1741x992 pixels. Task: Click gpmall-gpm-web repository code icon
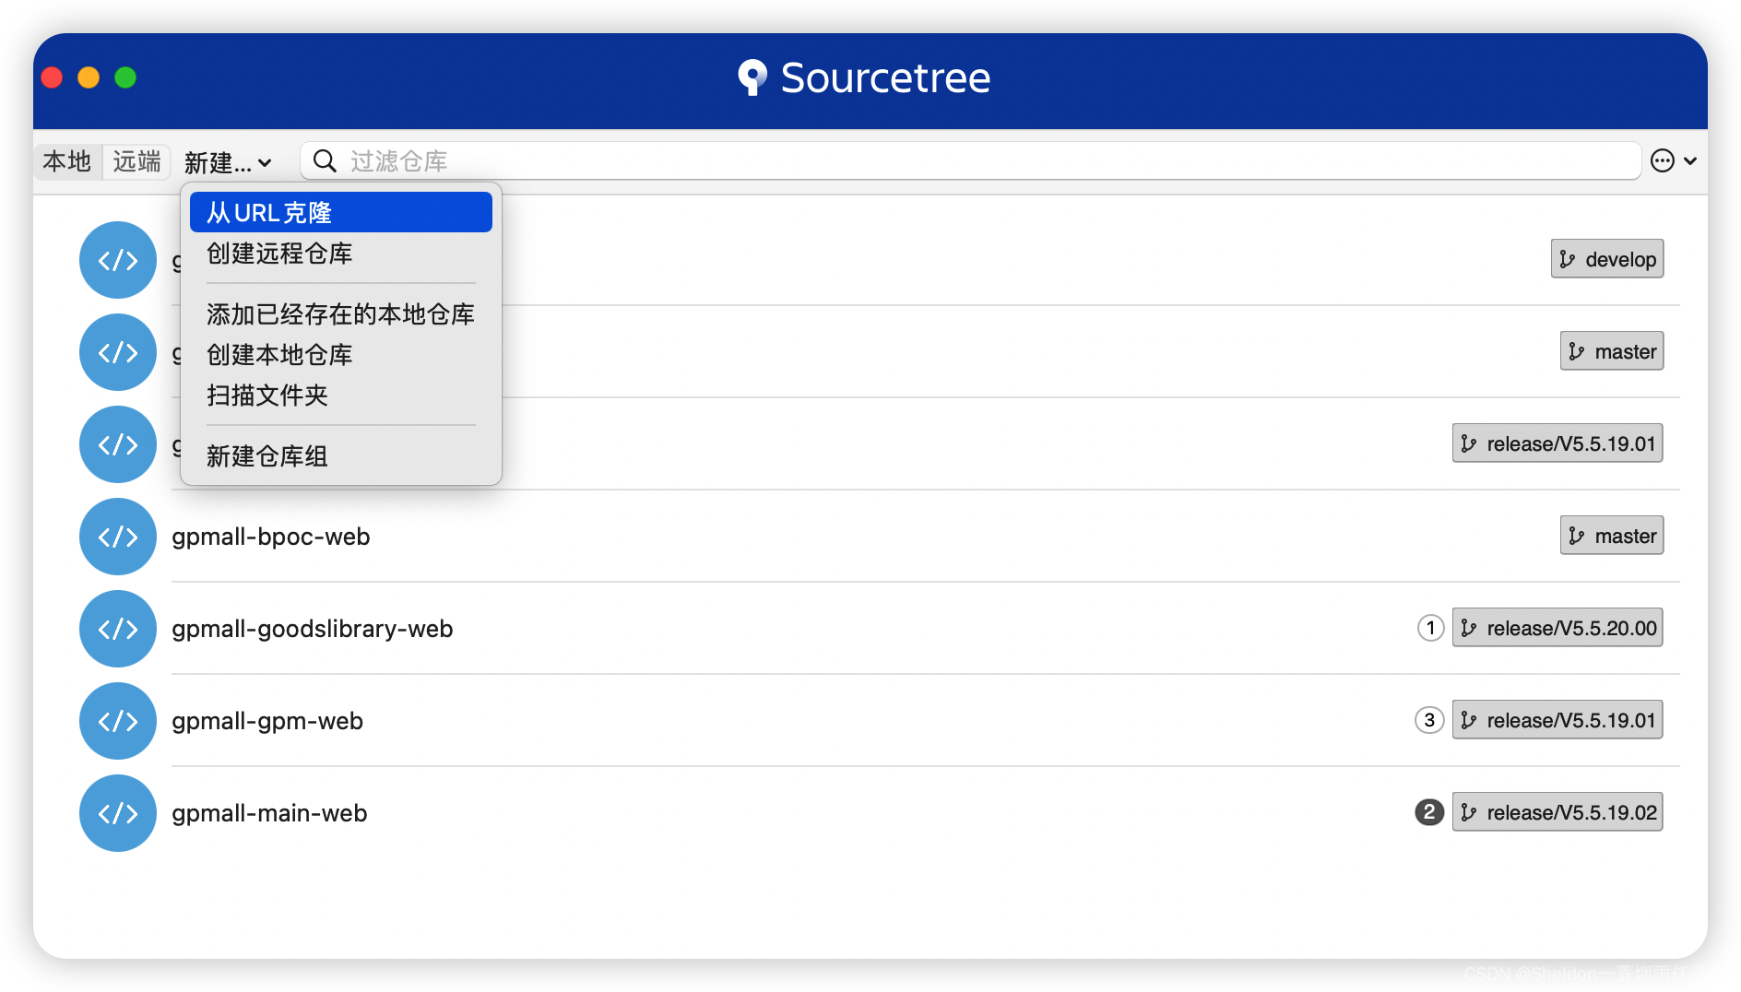click(118, 721)
